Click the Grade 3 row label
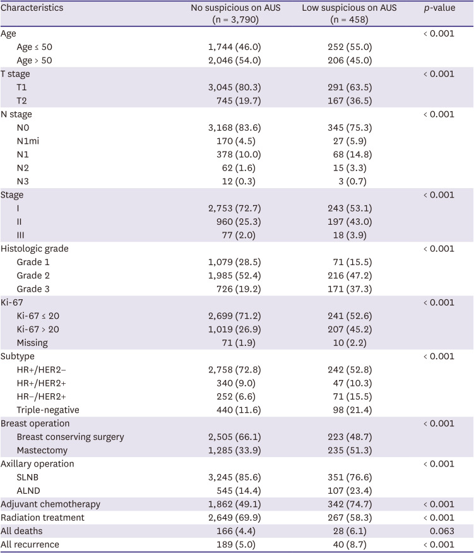Screen dimensions: 474x553 click(x=34, y=288)
